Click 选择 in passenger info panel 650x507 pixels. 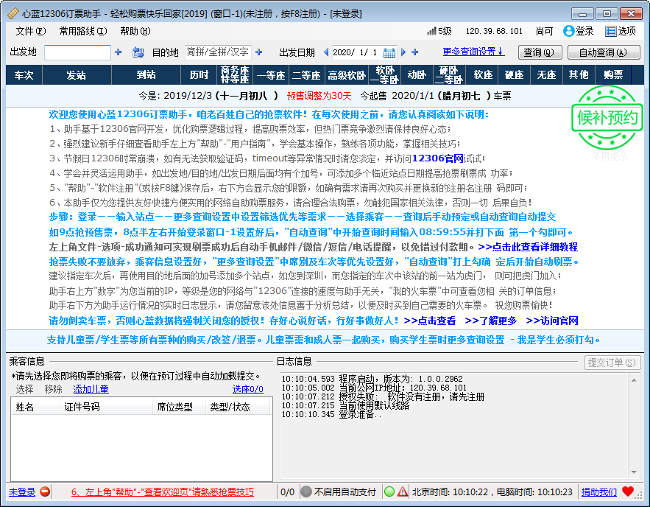click(x=25, y=389)
